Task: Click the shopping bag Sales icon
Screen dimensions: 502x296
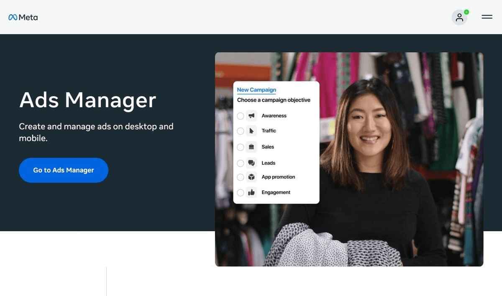Action: pos(251,147)
